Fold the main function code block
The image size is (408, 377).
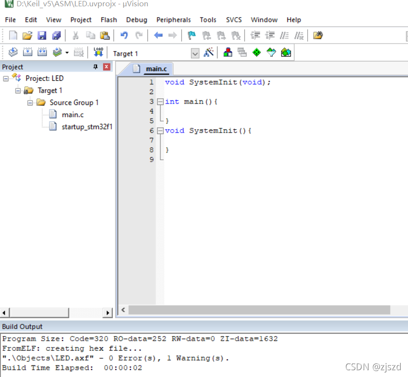(160, 102)
